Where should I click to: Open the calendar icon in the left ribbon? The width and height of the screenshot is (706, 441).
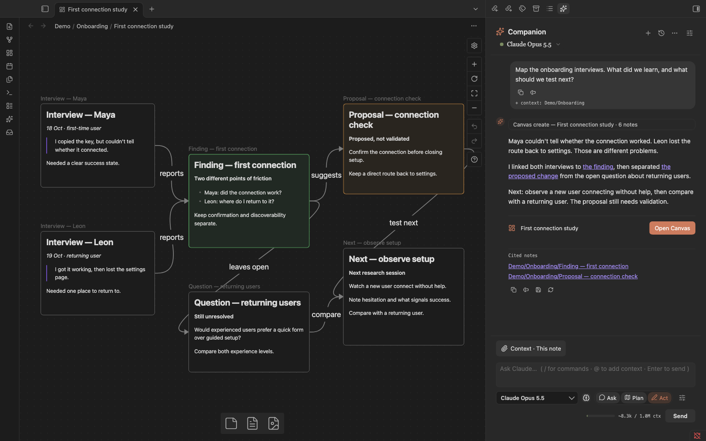coord(10,66)
